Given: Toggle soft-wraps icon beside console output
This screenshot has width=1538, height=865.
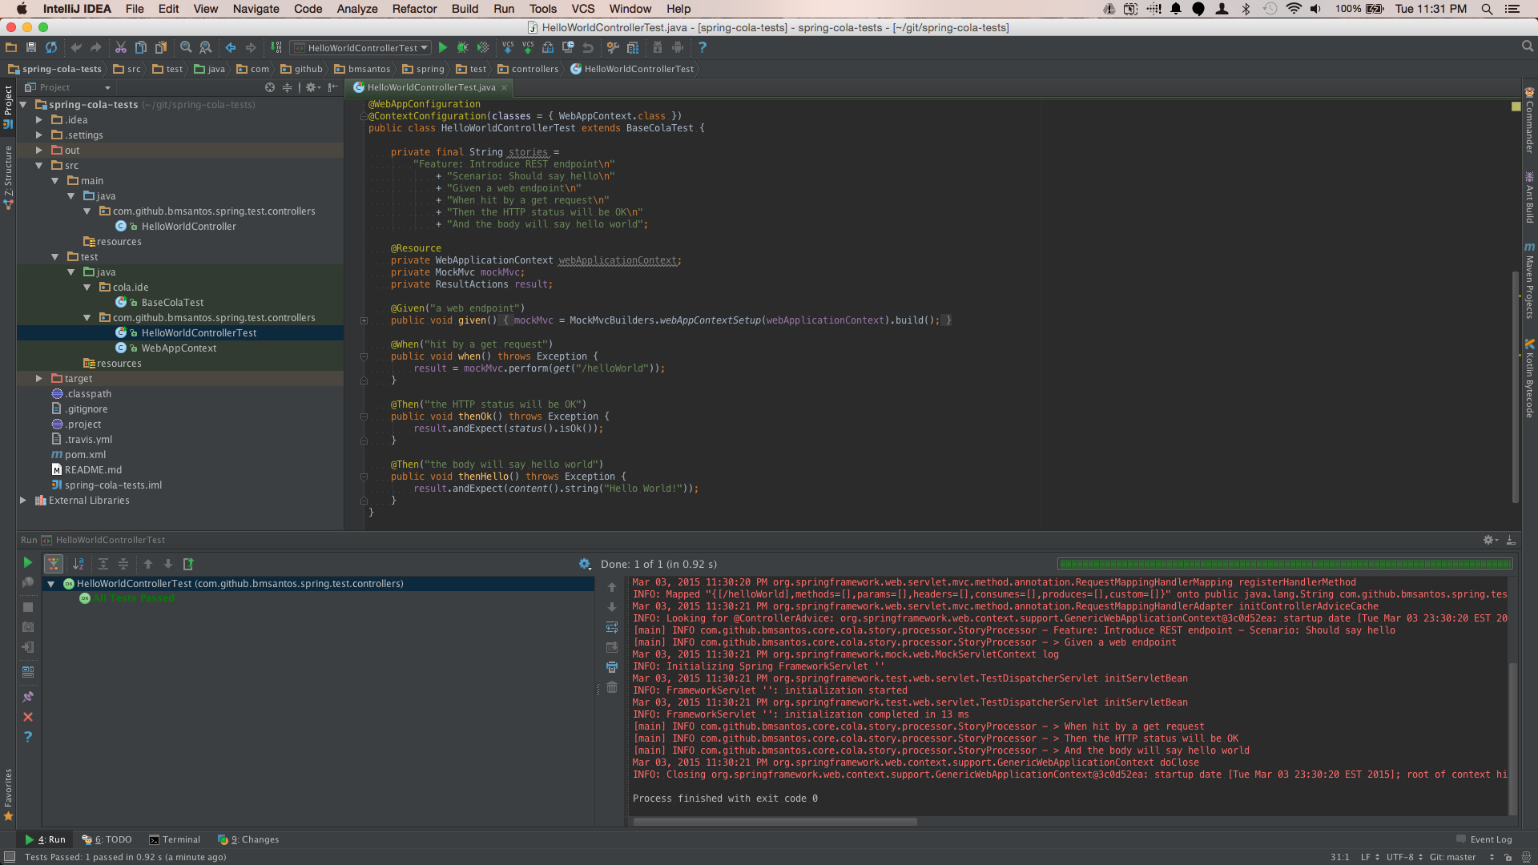Looking at the screenshot, I should [x=612, y=627].
